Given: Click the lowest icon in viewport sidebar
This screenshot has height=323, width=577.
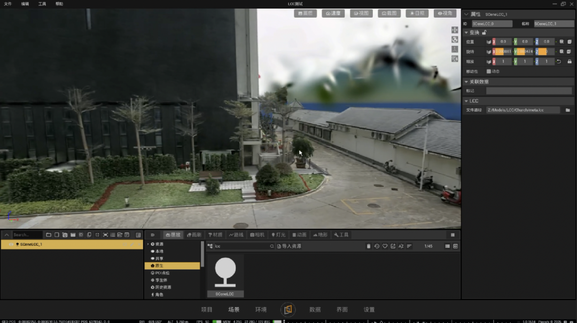Looking at the screenshot, I should pyautogui.click(x=455, y=59).
